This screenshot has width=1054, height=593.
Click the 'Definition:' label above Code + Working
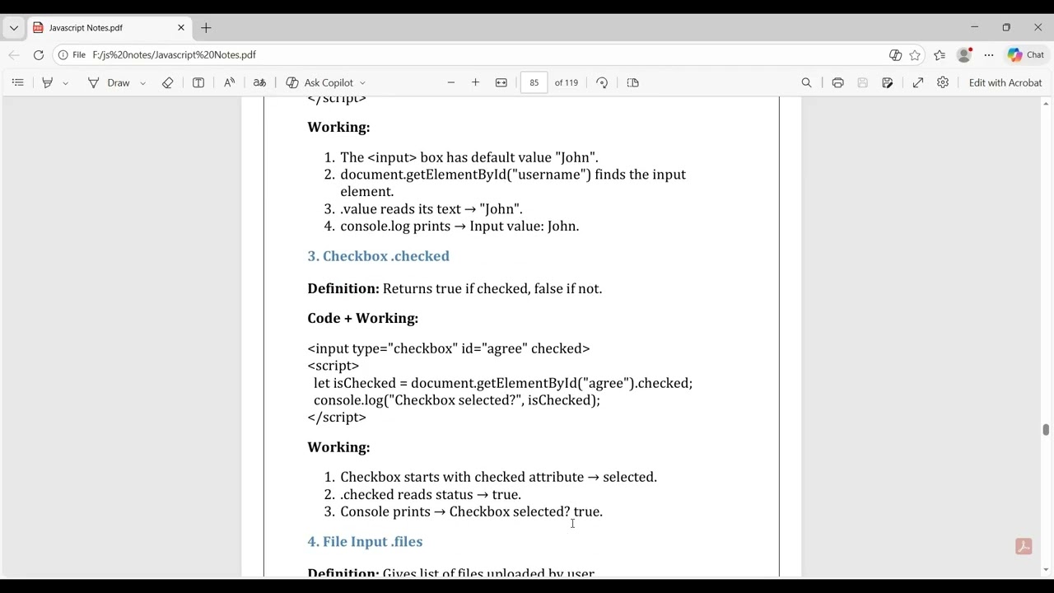click(343, 288)
